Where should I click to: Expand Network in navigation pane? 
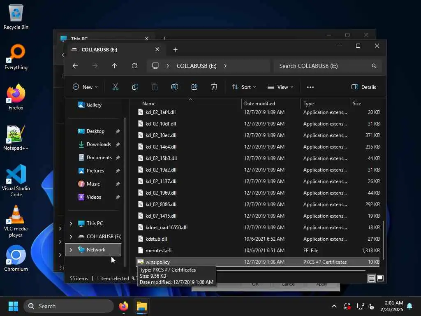[71, 250]
